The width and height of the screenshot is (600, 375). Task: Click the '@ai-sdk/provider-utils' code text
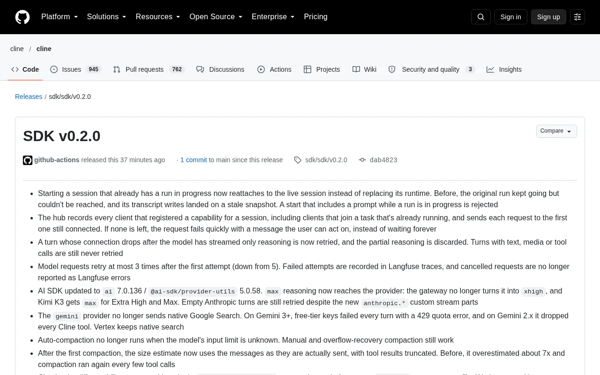[x=193, y=292]
